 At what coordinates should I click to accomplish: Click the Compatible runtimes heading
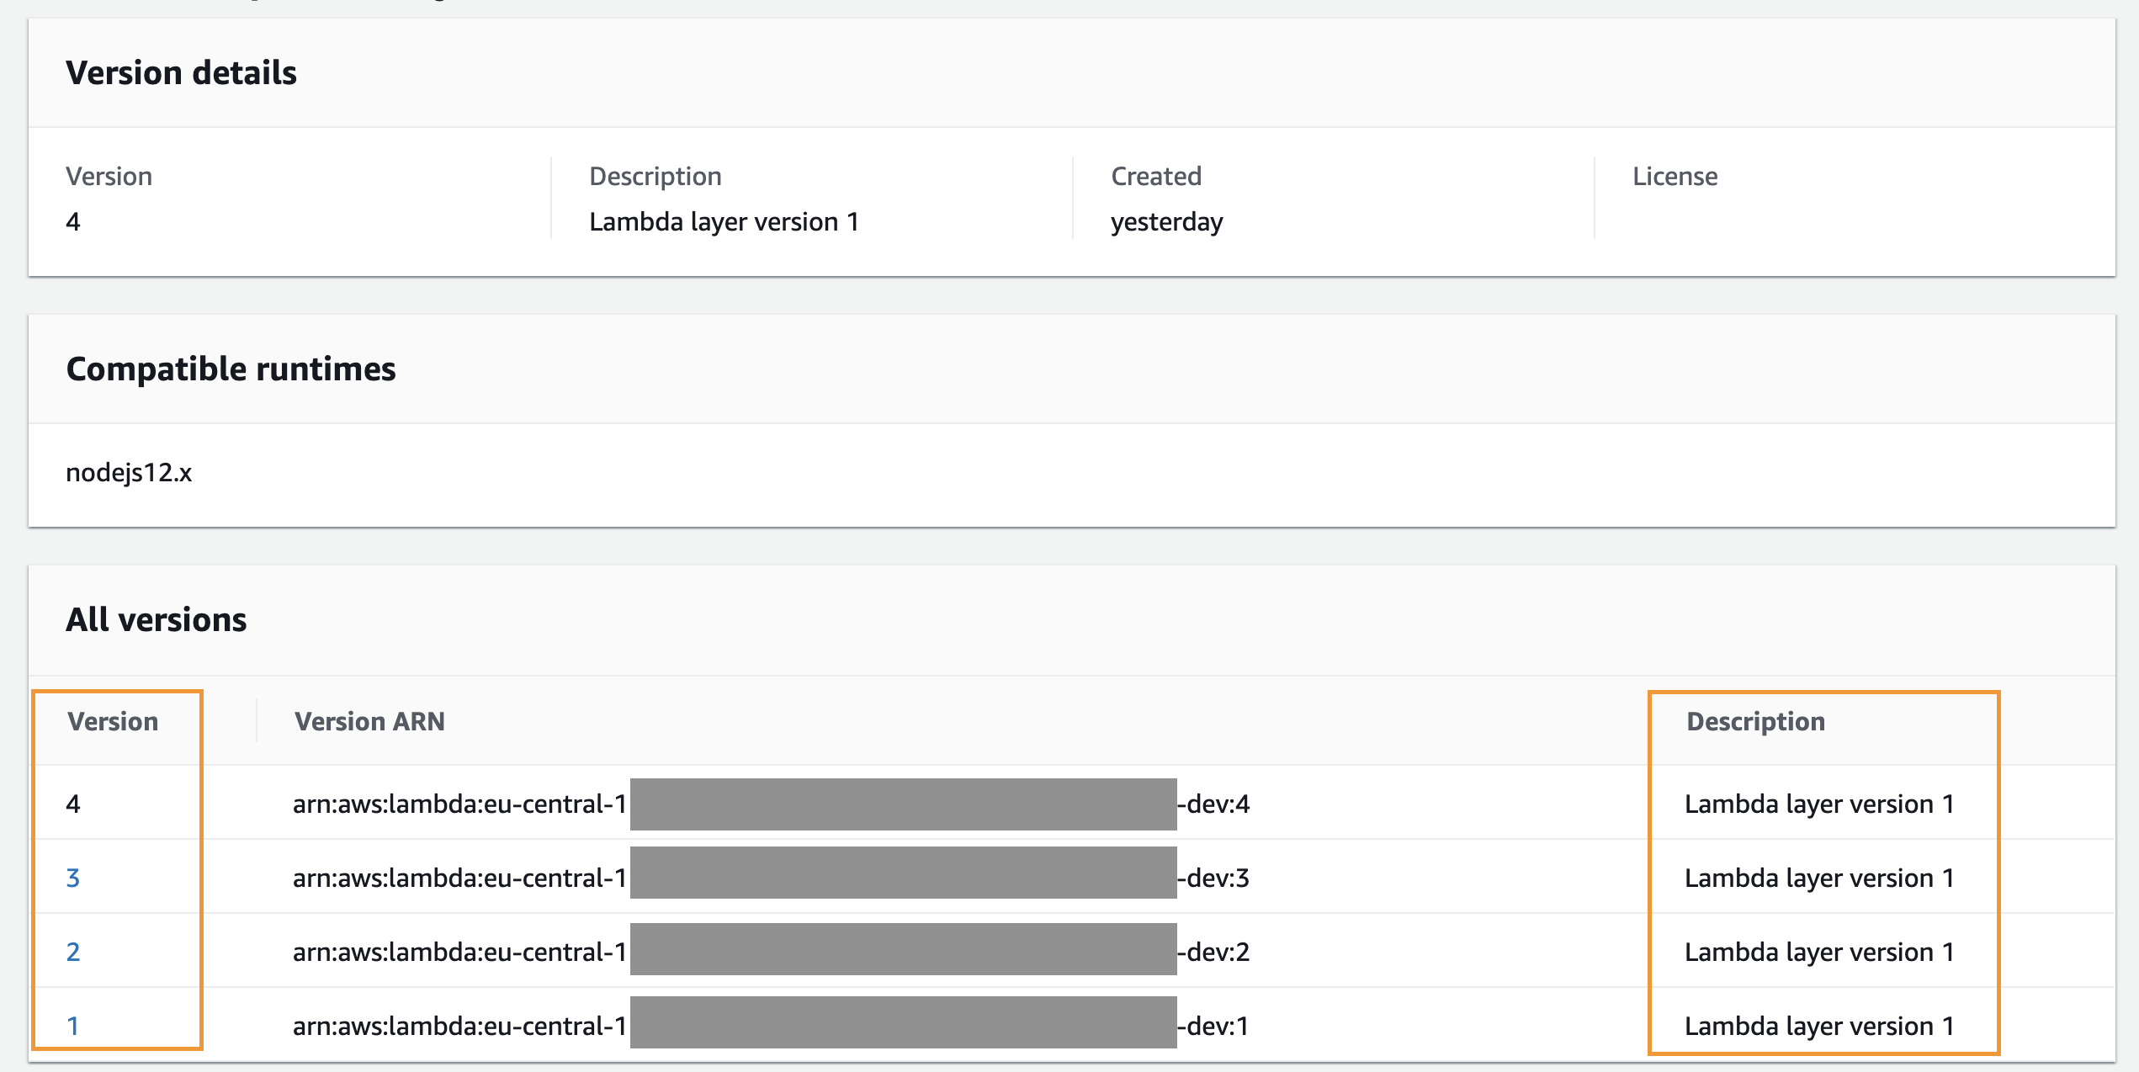[x=231, y=369]
